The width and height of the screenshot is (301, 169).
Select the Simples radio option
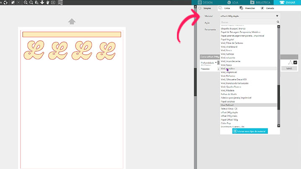pyautogui.click(x=200, y=8)
